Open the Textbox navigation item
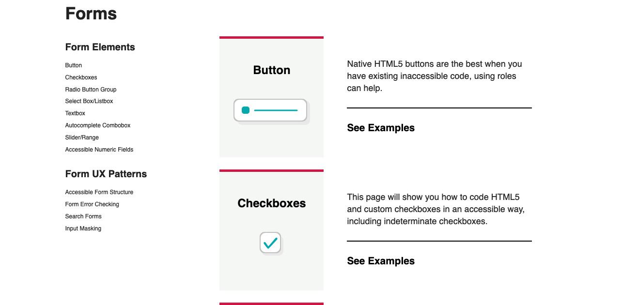 click(75, 113)
